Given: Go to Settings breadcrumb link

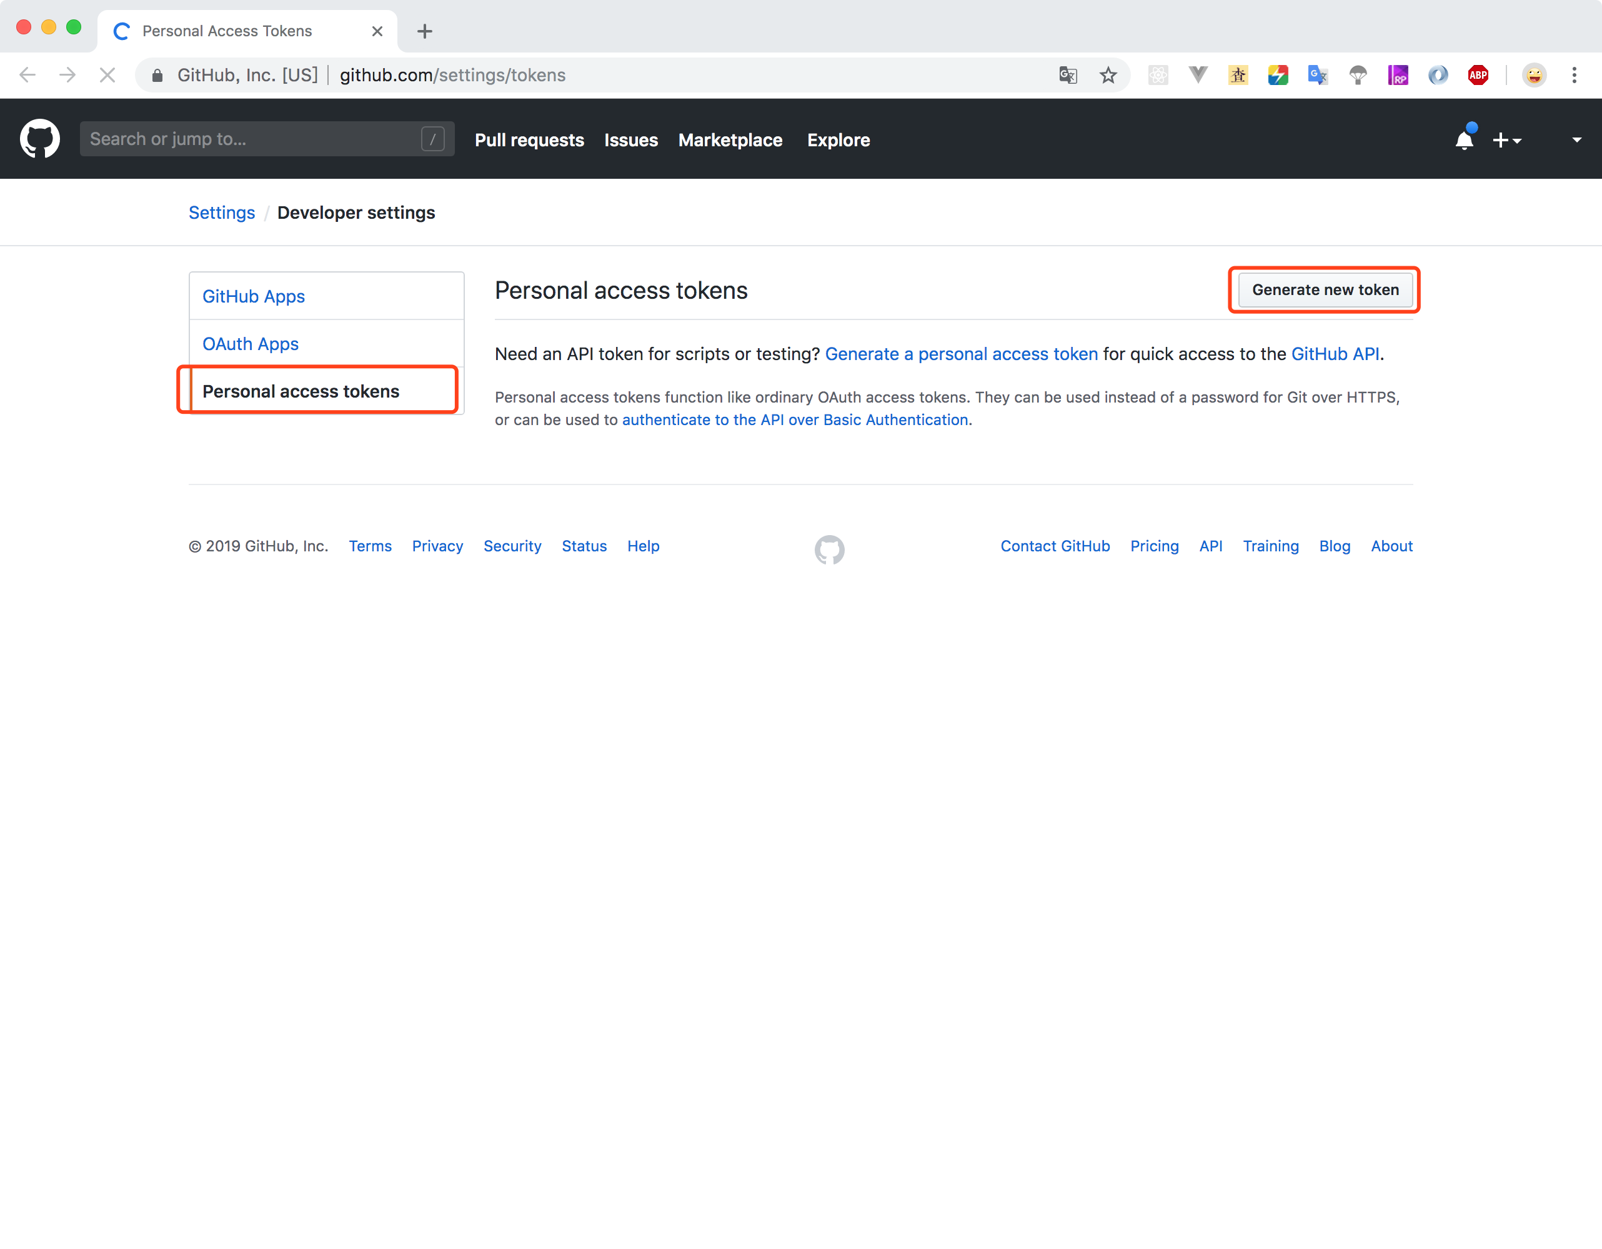Looking at the screenshot, I should pyautogui.click(x=222, y=212).
